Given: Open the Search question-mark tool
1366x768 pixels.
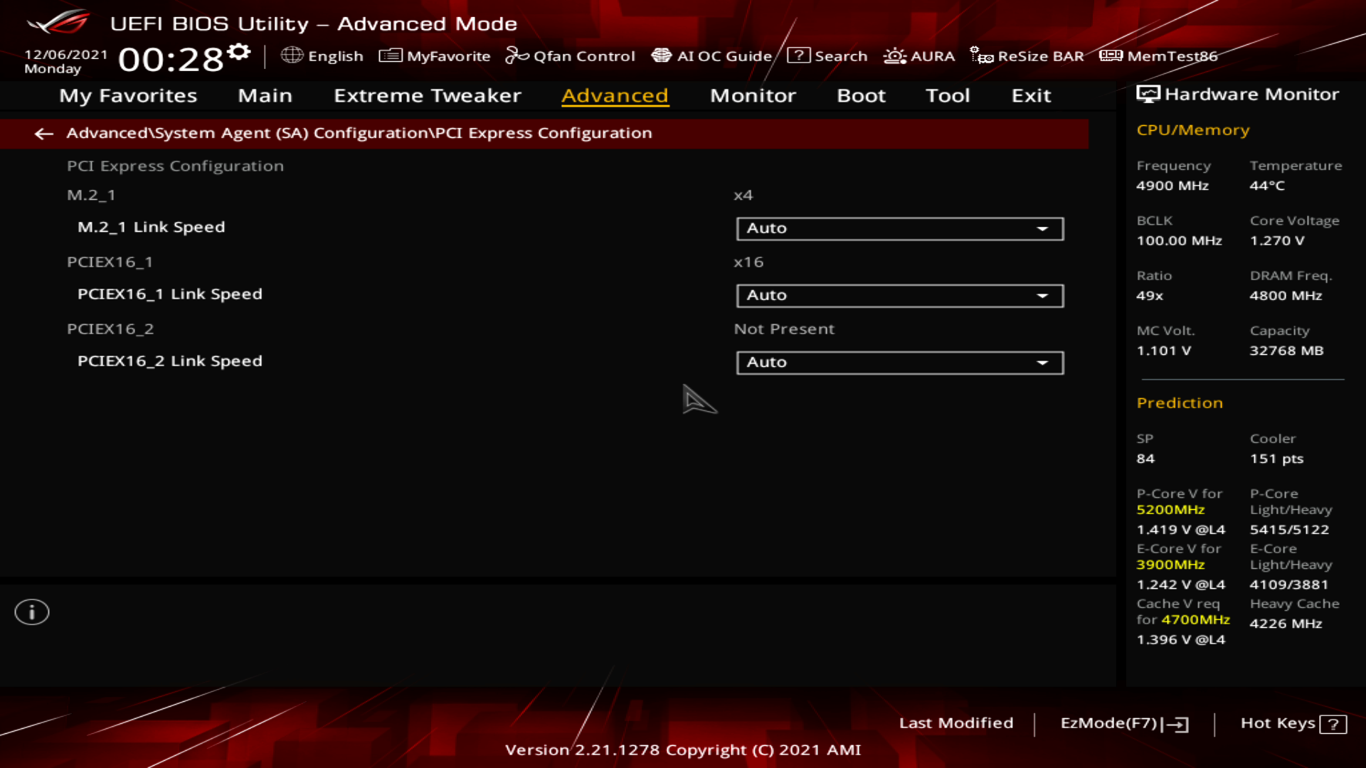Looking at the screenshot, I should pos(798,55).
